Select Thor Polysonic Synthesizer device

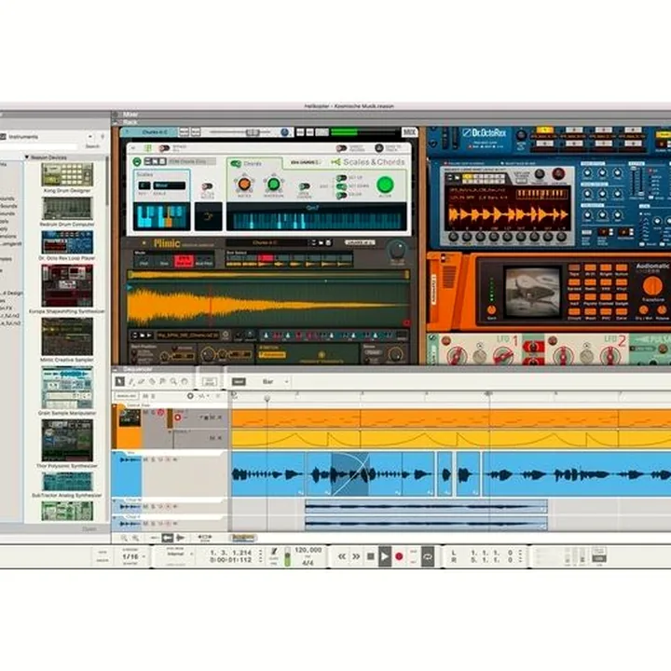pos(67,444)
